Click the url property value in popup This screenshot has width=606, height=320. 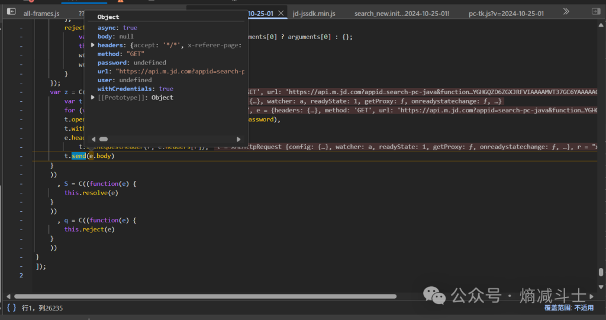pyautogui.click(x=180, y=72)
